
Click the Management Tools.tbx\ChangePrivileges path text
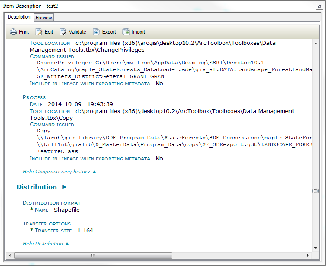87,50
